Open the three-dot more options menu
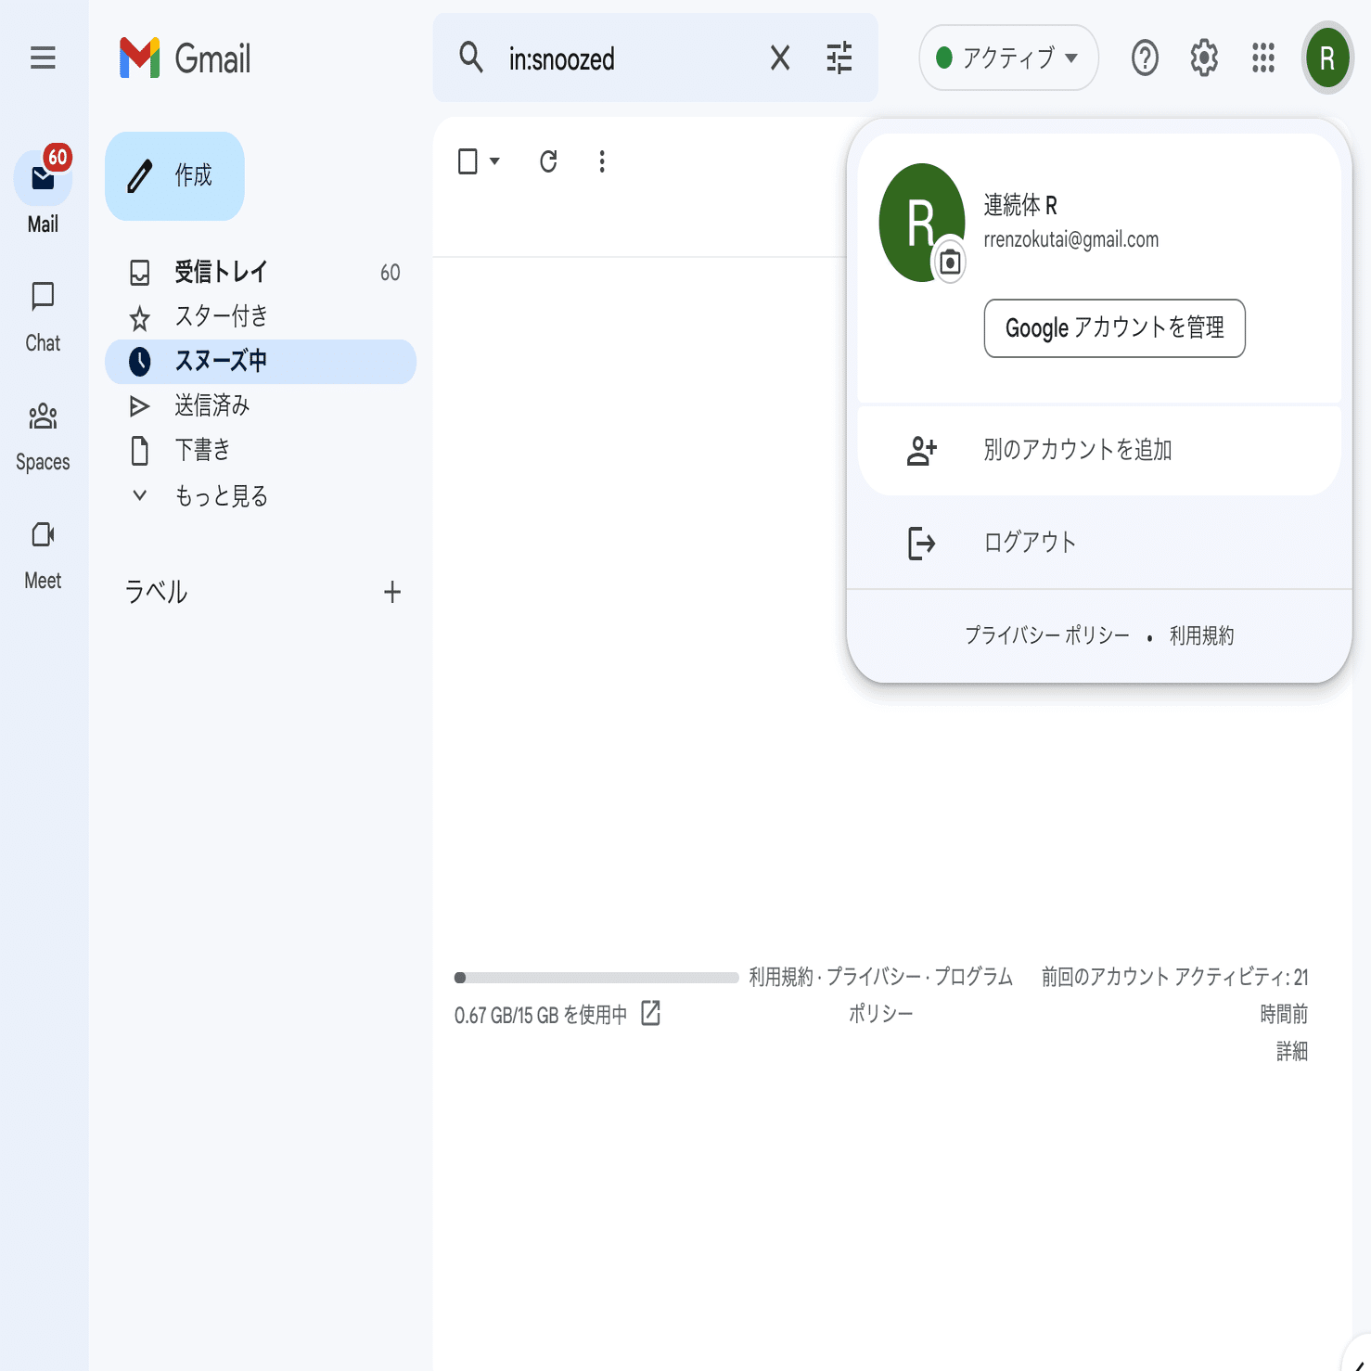 pos(601,161)
